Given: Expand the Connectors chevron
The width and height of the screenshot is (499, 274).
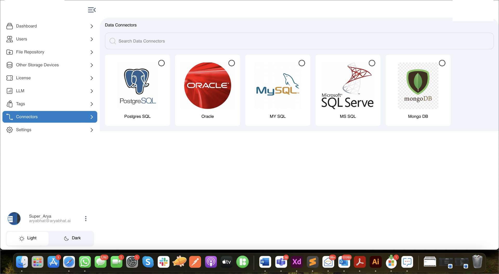Looking at the screenshot, I should (x=91, y=117).
